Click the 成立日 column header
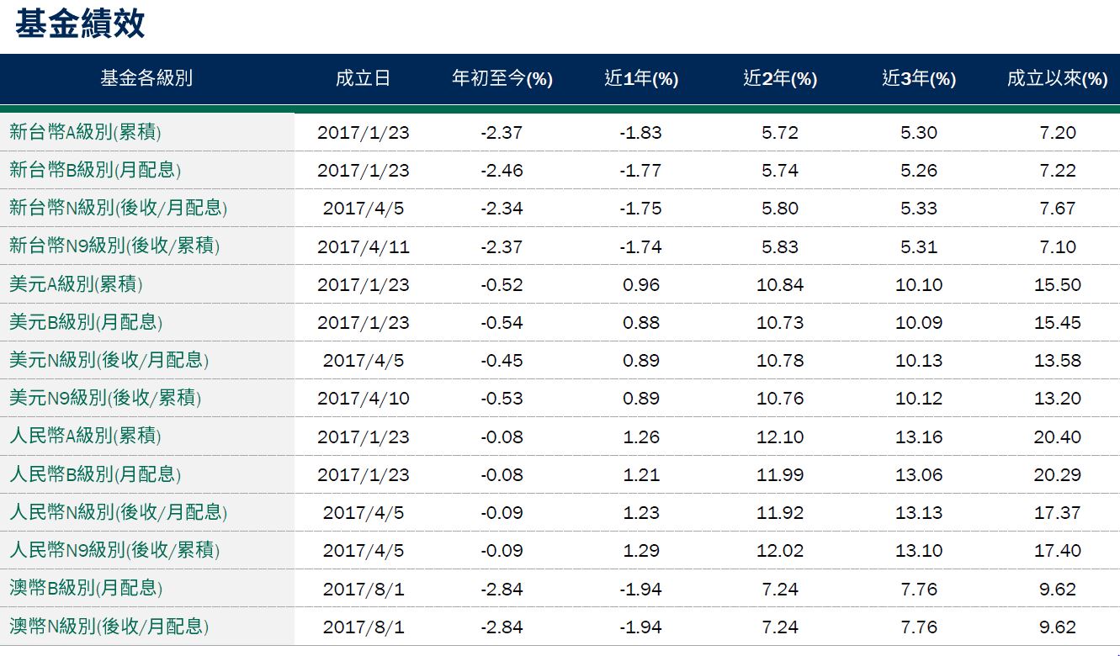The height and width of the screenshot is (656, 1120). coord(363,78)
